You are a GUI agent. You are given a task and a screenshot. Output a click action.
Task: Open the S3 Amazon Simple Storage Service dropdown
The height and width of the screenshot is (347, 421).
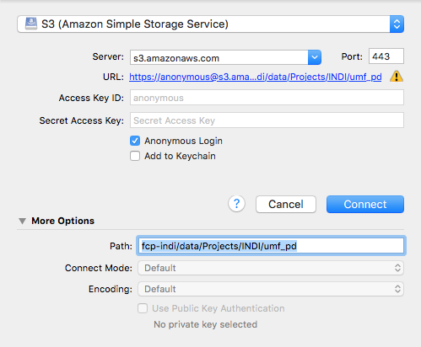click(211, 24)
